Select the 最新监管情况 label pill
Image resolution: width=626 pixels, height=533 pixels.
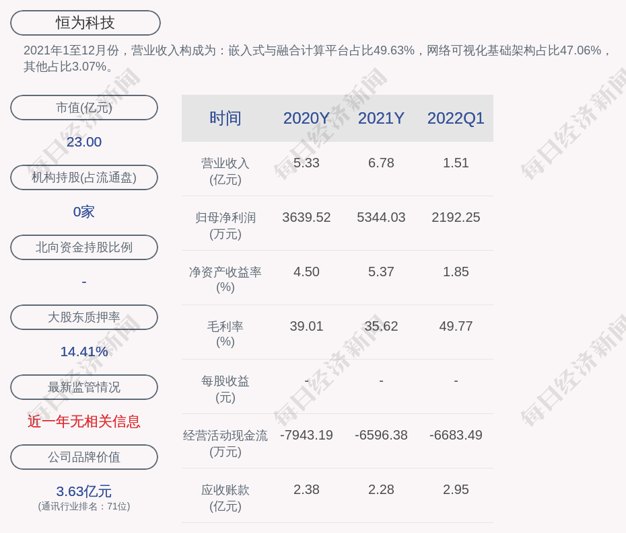(84, 387)
